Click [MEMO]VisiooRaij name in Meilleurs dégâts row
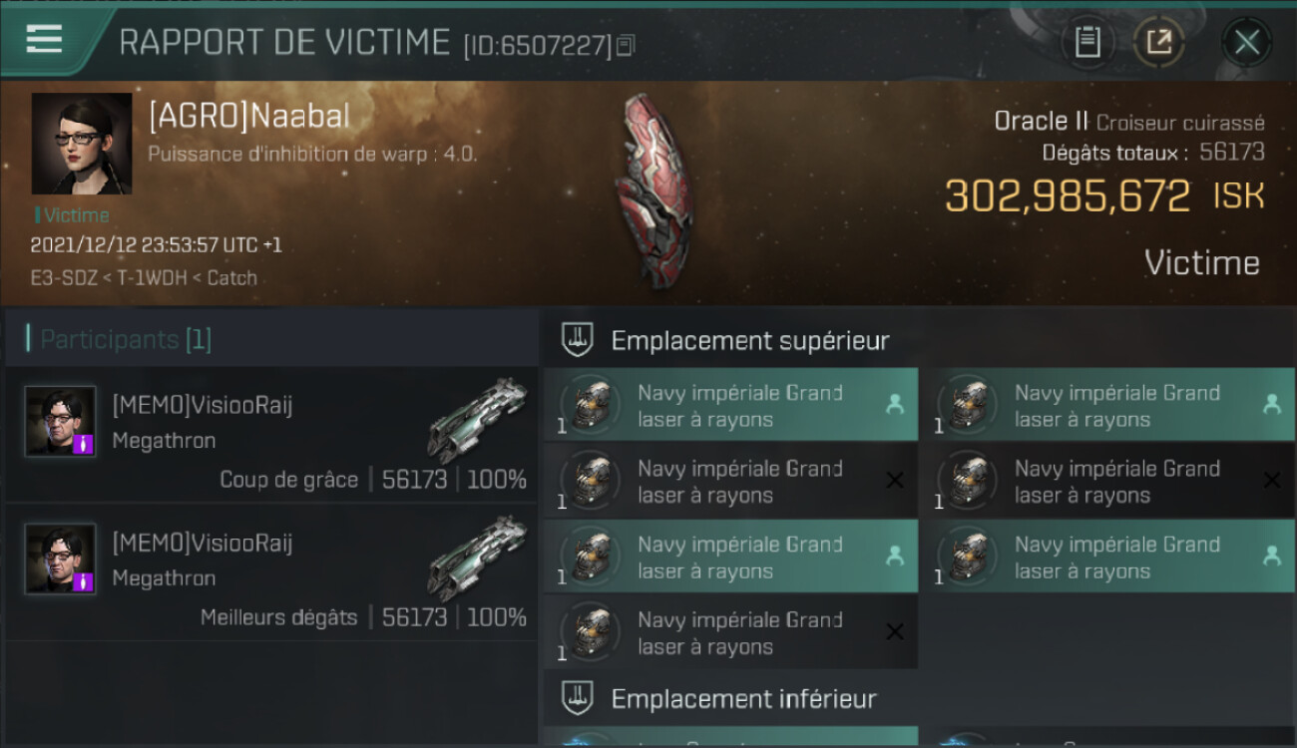The image size is (1297, 748). (x=203, y=543)
